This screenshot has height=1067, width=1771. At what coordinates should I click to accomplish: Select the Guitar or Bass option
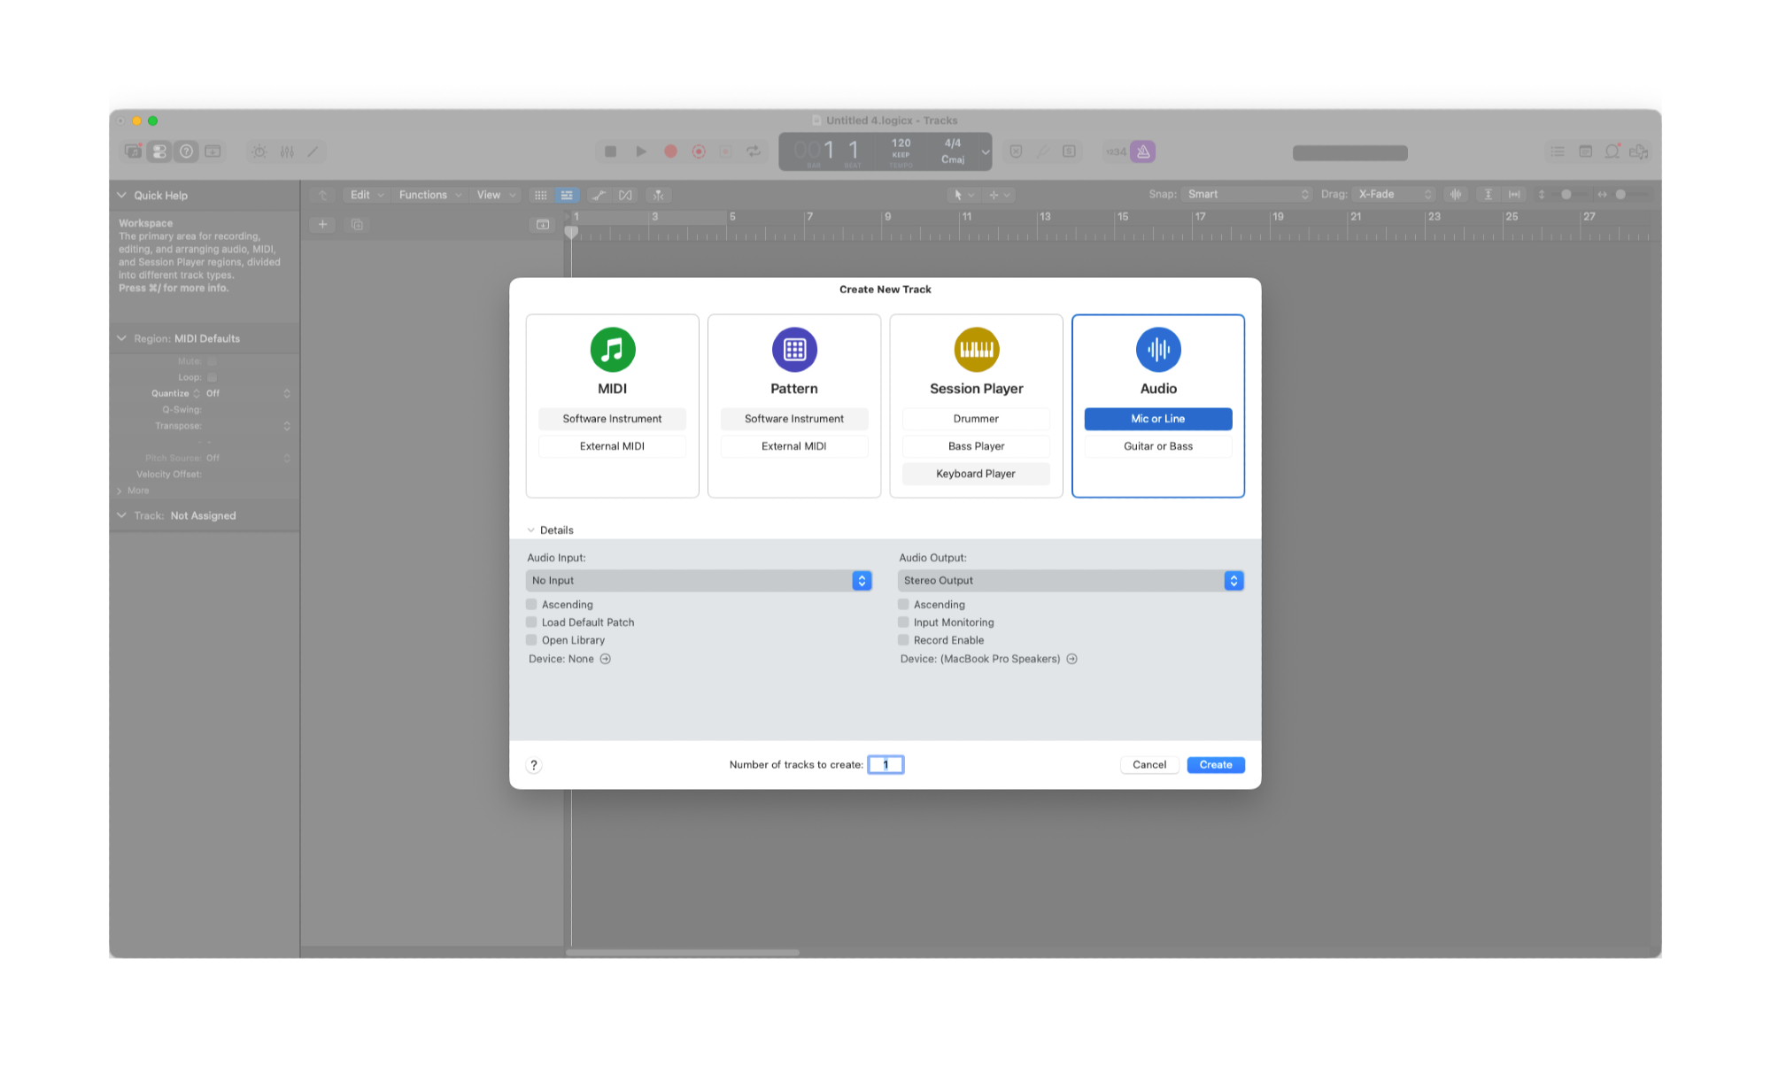(1157, 446)
